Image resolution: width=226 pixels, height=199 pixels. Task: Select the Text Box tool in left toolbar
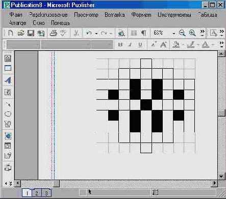[x=8, y=58]
